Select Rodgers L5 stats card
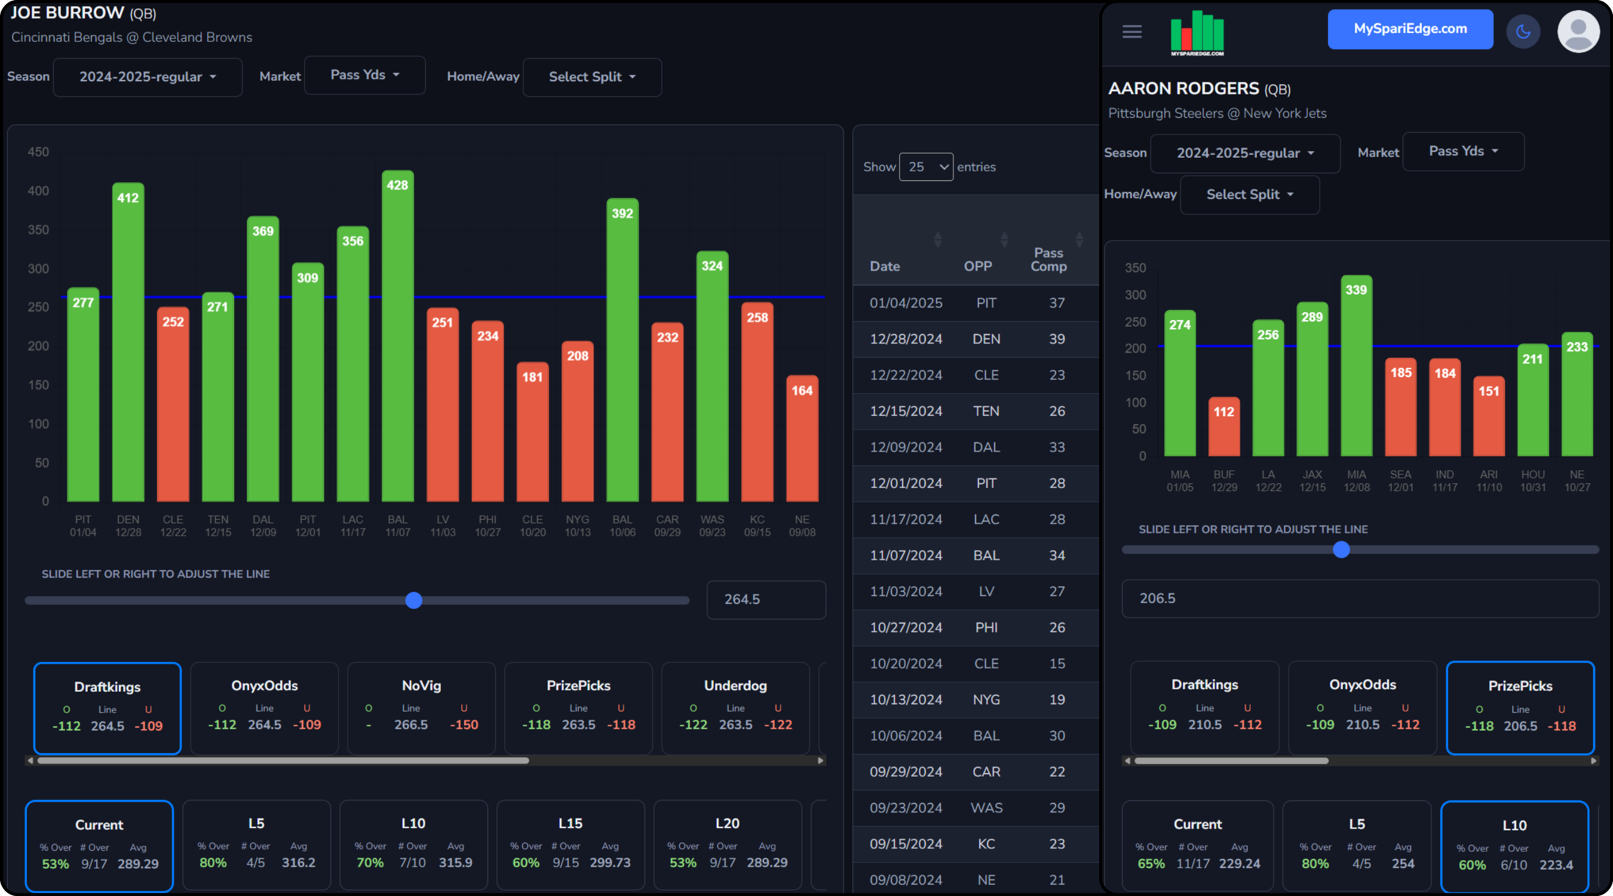1613x896 pixels. [1356, 845]
